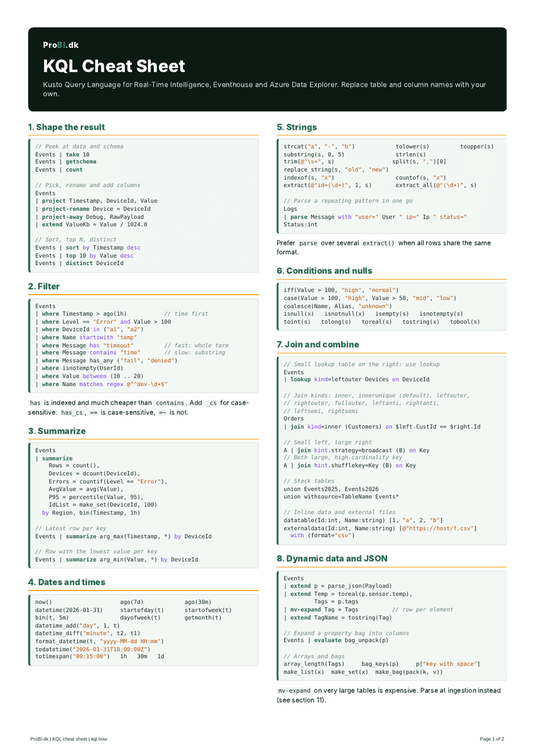535x755 pixels.
Task: Click the 'extend p = parse_json(Payload)' line
Action: pyautogui.click(x=338, y=586)
